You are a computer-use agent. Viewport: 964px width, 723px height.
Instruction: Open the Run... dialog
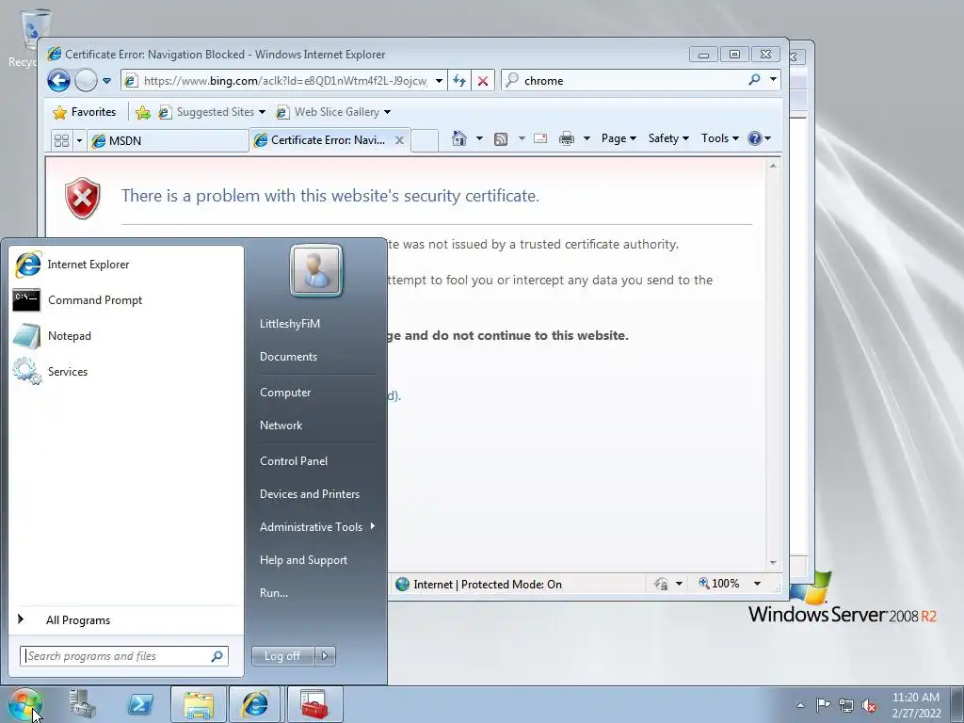(x=316, y=593)
